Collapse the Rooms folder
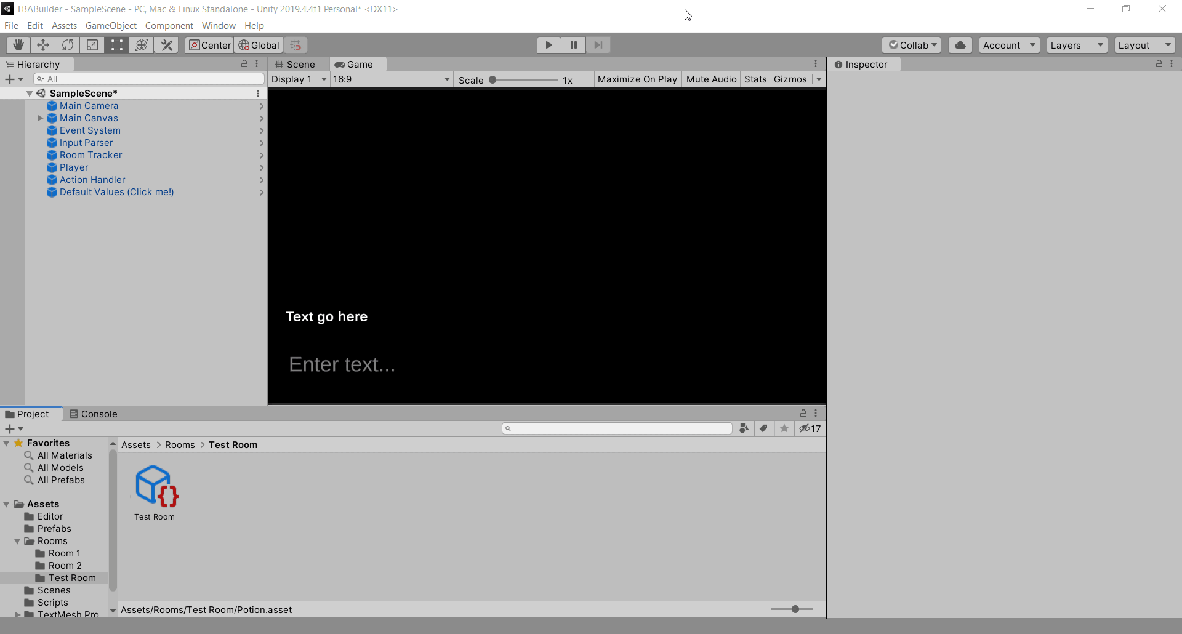The width and height of the screenshot is (1182, 634). [18, 541]
